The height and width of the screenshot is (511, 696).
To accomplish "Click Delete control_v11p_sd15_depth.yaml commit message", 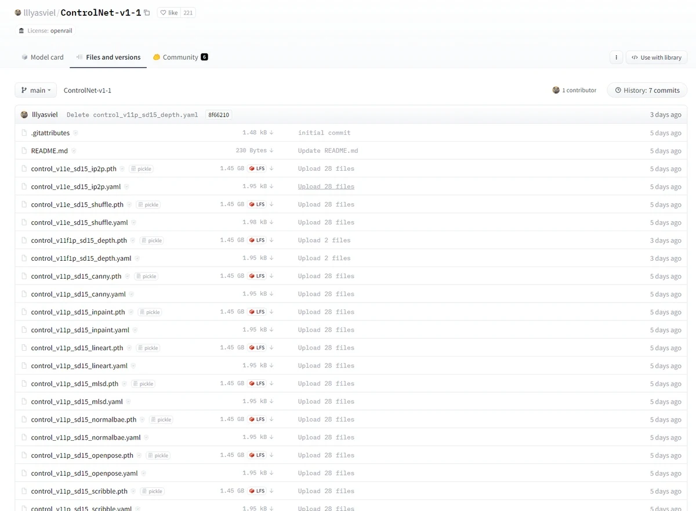I will (132, 115).
